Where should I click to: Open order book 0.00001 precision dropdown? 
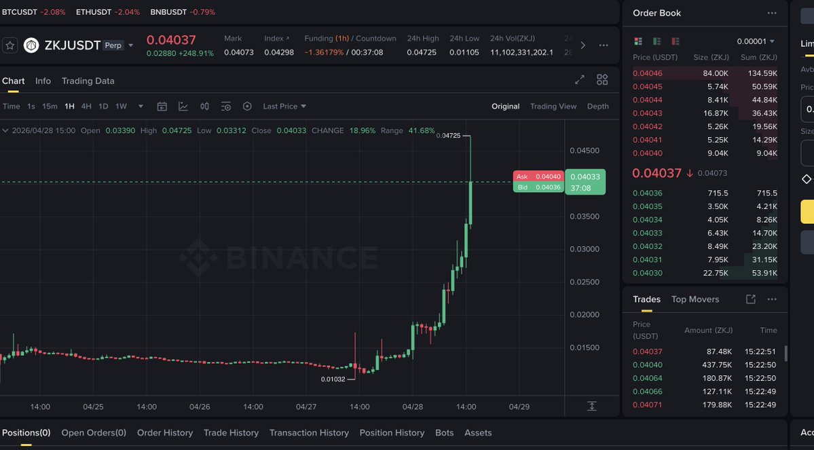tap(756, 41)
